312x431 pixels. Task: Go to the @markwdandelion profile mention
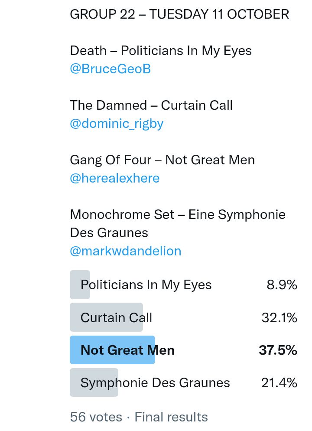pyautogui.click(x=125, y=251)
